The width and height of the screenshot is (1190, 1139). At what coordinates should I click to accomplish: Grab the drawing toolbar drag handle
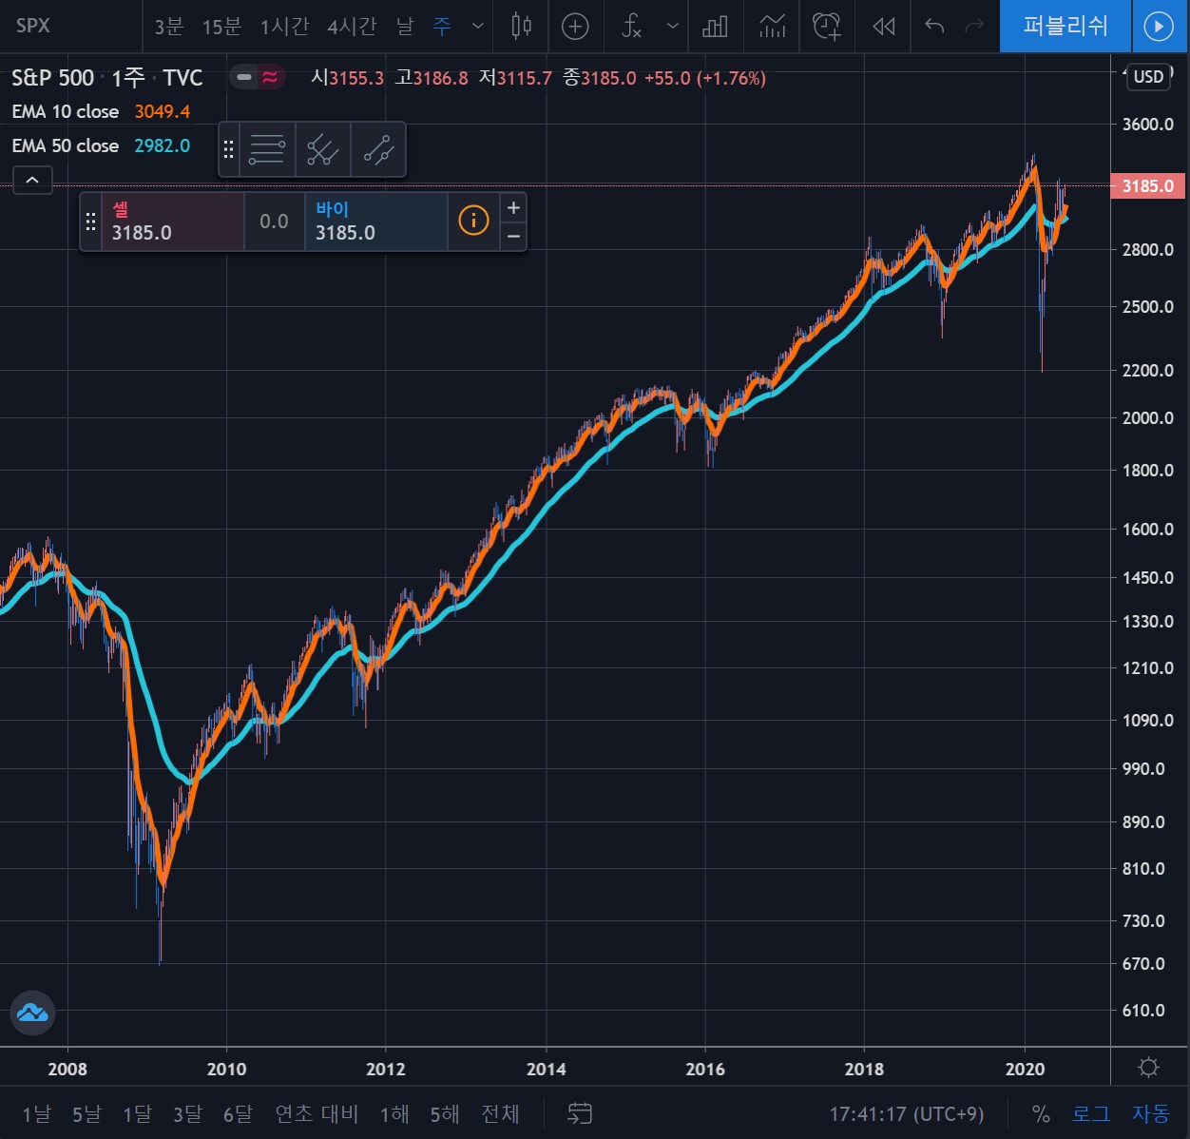[228, 149]
